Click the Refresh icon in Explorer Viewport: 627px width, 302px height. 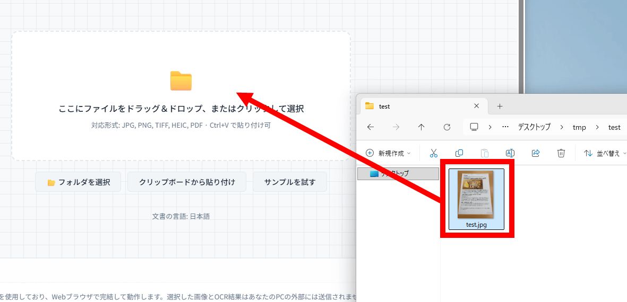click(x=447, y=127)
